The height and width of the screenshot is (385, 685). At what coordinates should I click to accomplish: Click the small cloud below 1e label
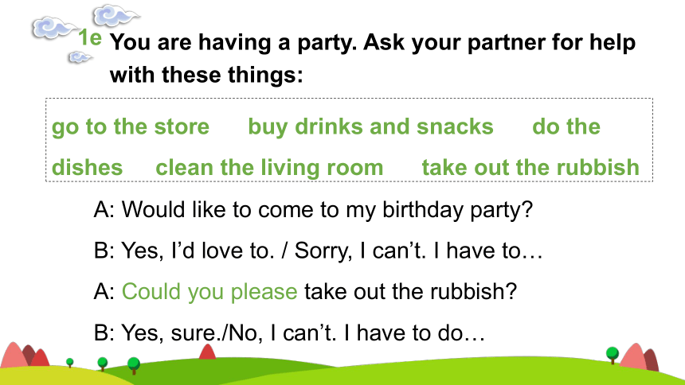click(x=80, y=57)
